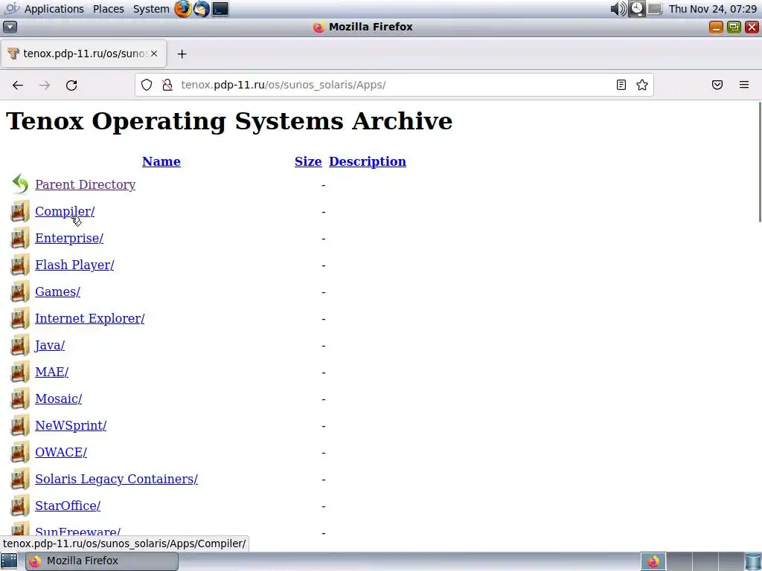The height and width of the screenshot is (571, 762).
Task: Click the page vertical scrollbar thumb
Action: tap(760, 163)
